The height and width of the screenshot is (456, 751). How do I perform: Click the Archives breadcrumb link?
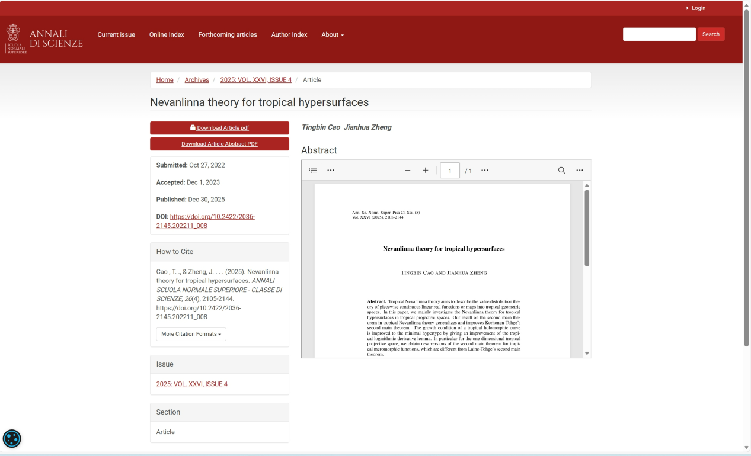click(197, 80)
